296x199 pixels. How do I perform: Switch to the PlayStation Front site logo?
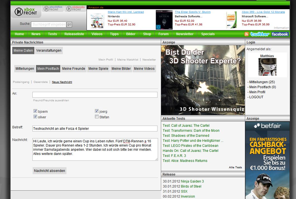52,8
